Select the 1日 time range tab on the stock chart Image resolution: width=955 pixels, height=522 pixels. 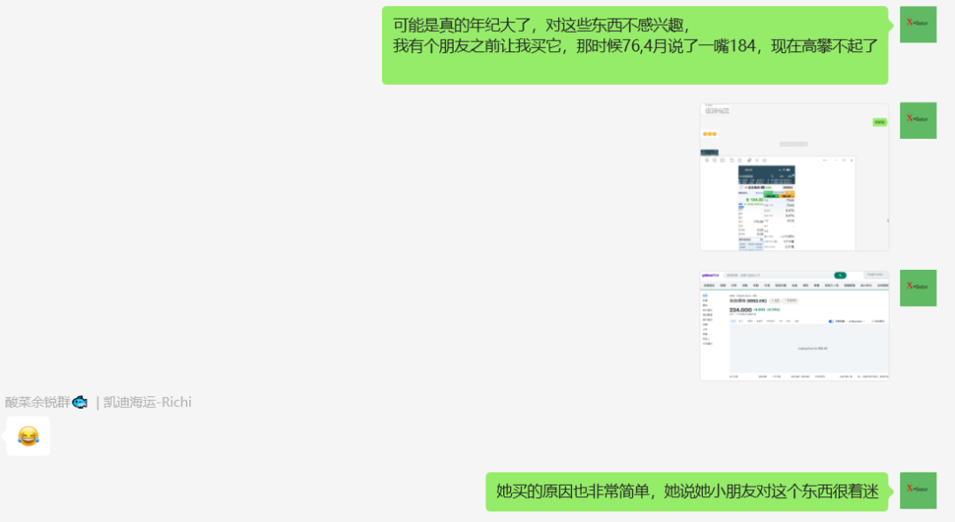(733, 321)
